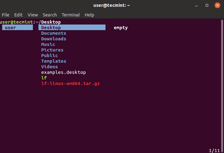224x153 pixels.
Task: Select the Music directory entry
Action: (x=48, y=44)
